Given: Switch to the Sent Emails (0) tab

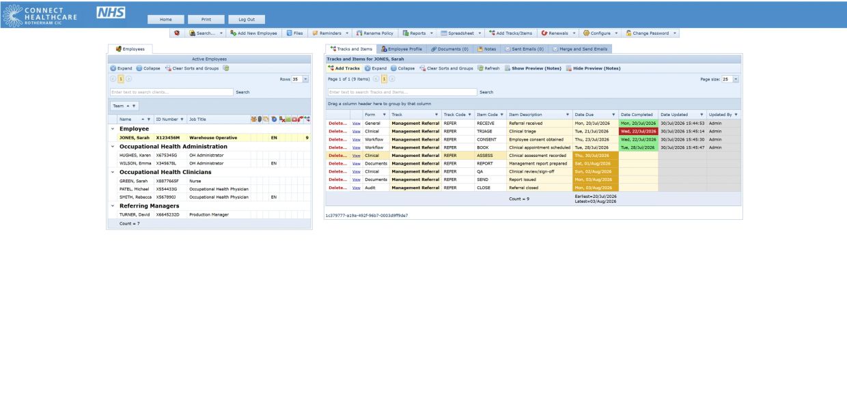Looking at the screenshot, I should coord(525,48).
